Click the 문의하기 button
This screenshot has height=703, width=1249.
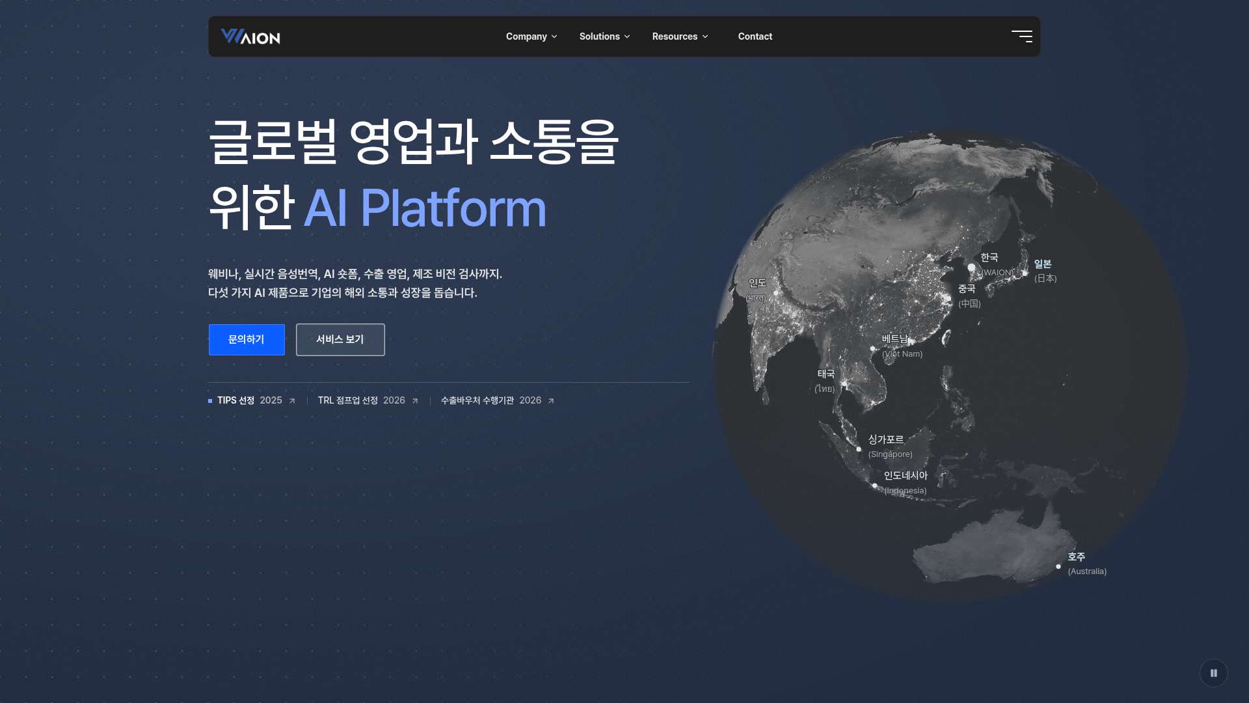click(247, 340)
